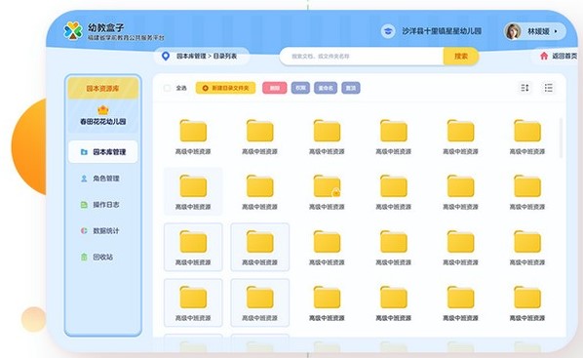The height and width of the screenshot is (358, 583).
Task: Click the 园本资源库 sidebar header tab
Action: (x=103, y=89)
